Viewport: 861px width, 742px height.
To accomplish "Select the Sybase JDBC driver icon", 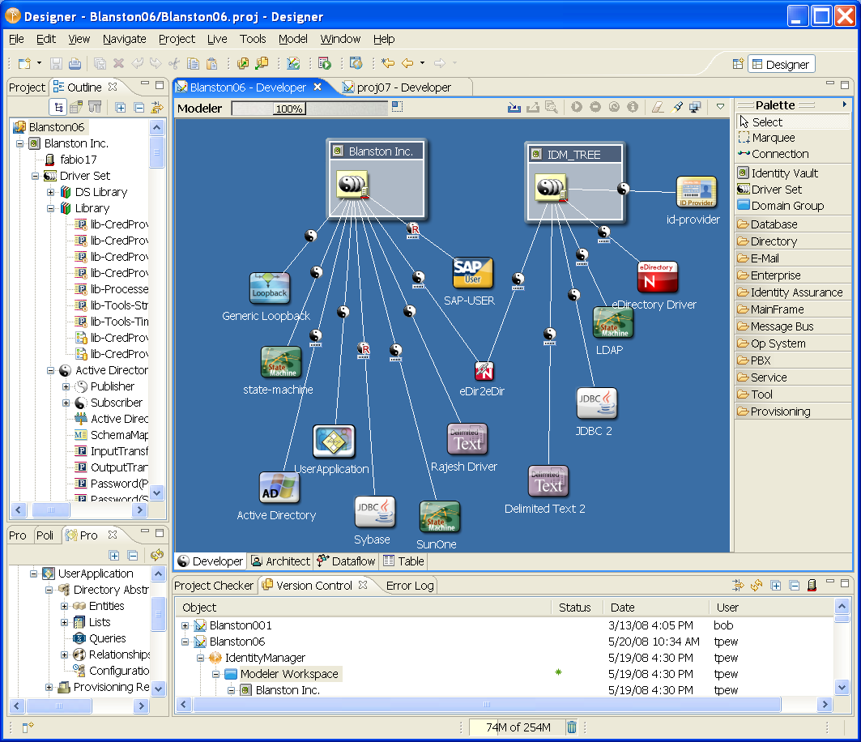I will pyautogui.click(x=374, y=512).
